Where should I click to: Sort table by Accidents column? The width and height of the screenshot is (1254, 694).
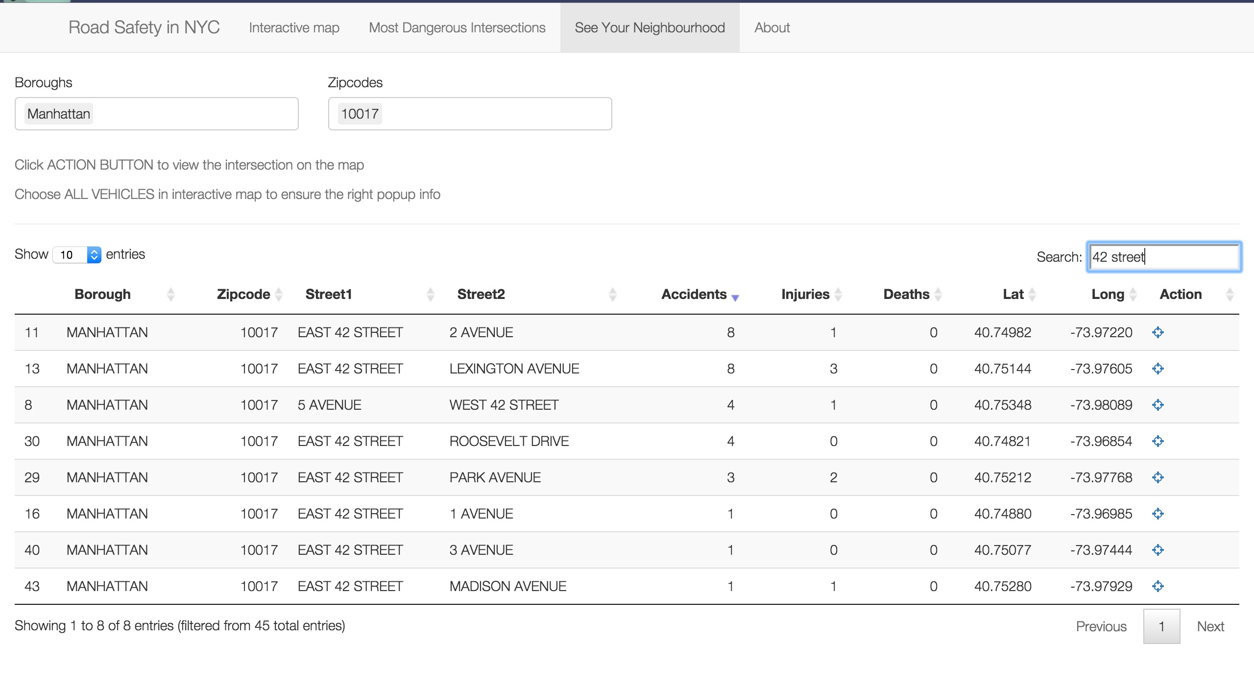click(694, 295)
